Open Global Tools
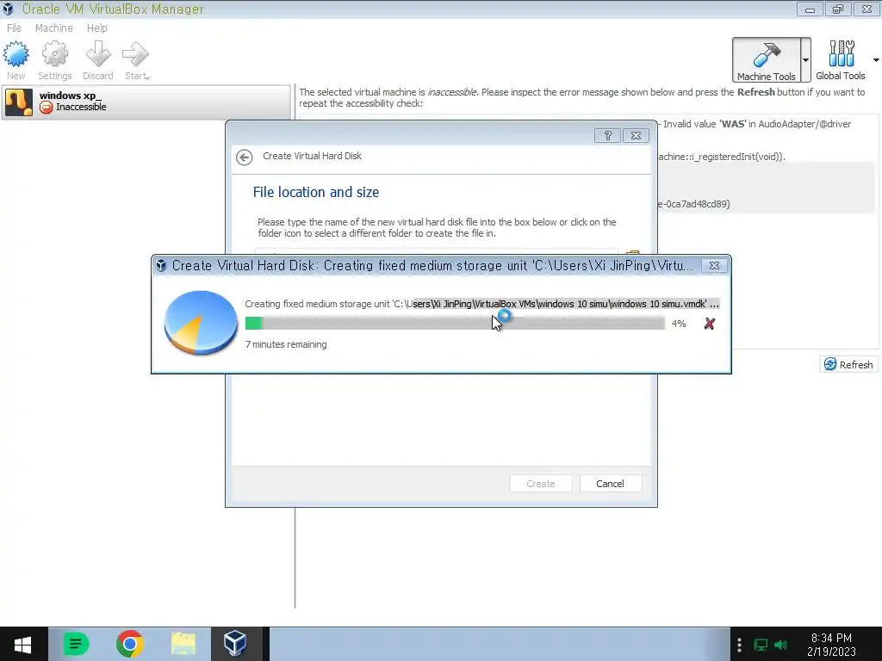 pyautogui.click(x=841, y=60)
